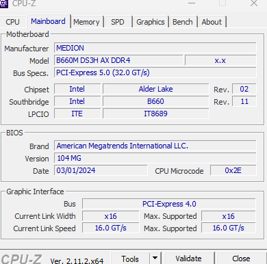The width and height of the screenshot is (267, 264).
Task: Click the B660 southbridge value
Action: 156,101
